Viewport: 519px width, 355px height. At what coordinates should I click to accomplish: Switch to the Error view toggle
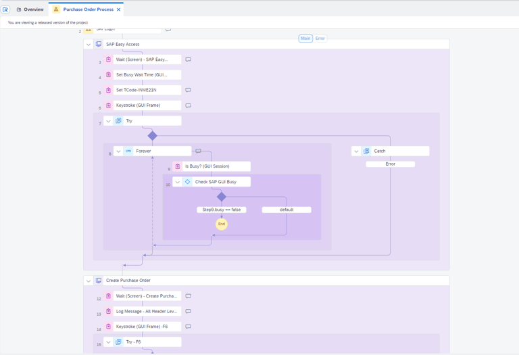point(320,39)
